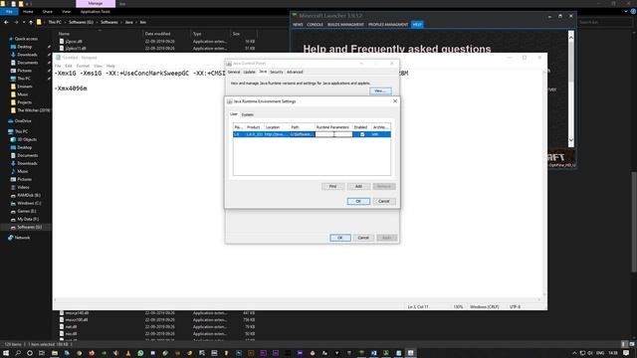Viewport: 637px width, 358px height.
Task: Open File Explorer icon on taskbar
Action: pyautogui.click(x=55, y=353)
